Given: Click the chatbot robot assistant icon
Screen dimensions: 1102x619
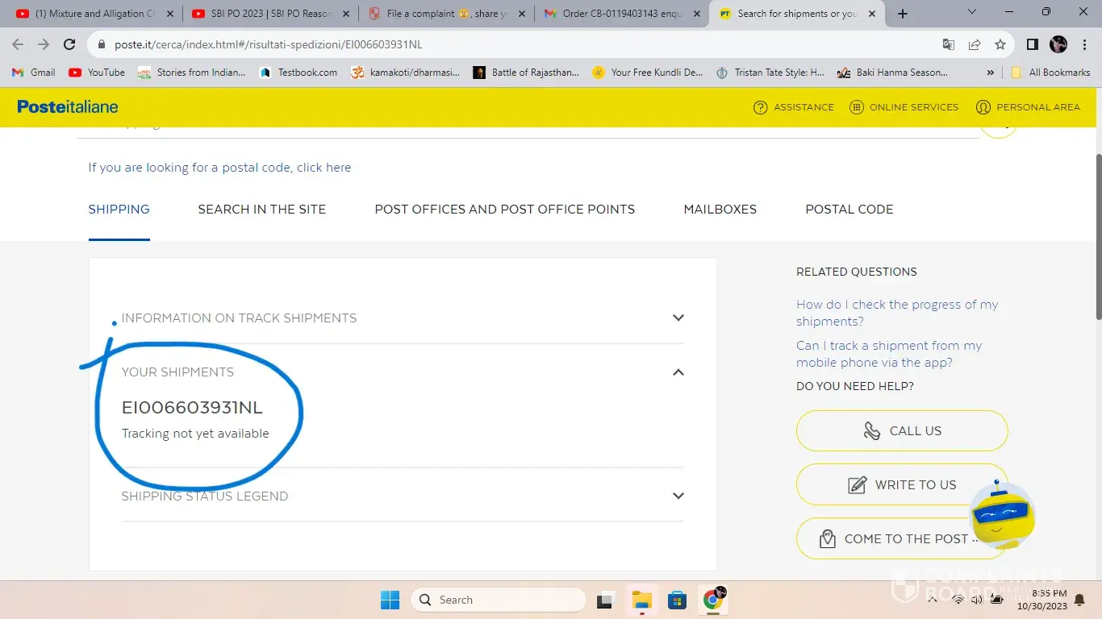Looking at the screenshot, I should coord(1001,516).
